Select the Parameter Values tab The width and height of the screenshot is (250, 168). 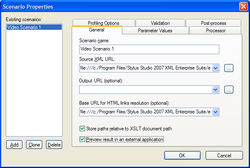coord(155,31)
